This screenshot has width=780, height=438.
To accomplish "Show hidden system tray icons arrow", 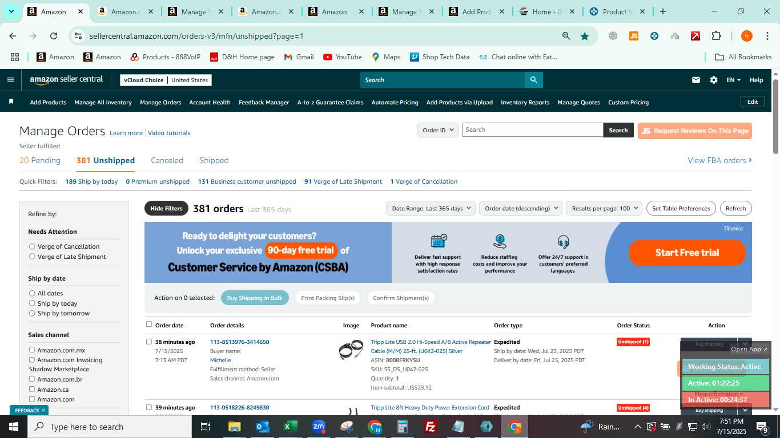I will click(x=637, y=427).
